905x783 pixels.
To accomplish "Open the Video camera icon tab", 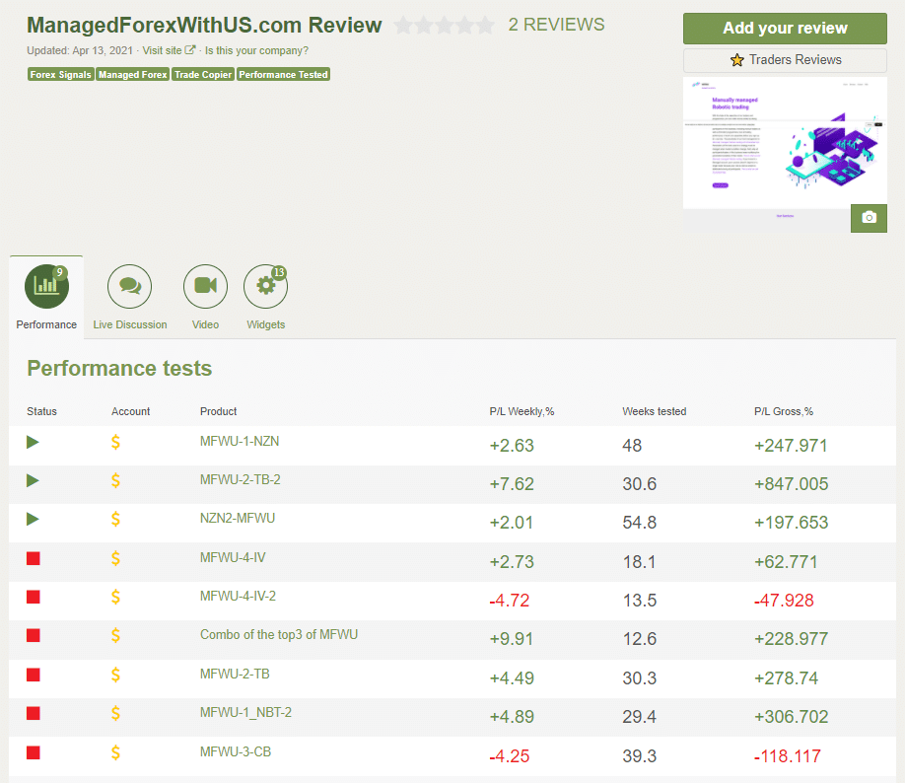I will pyautogui.click(x=205, y=286).
